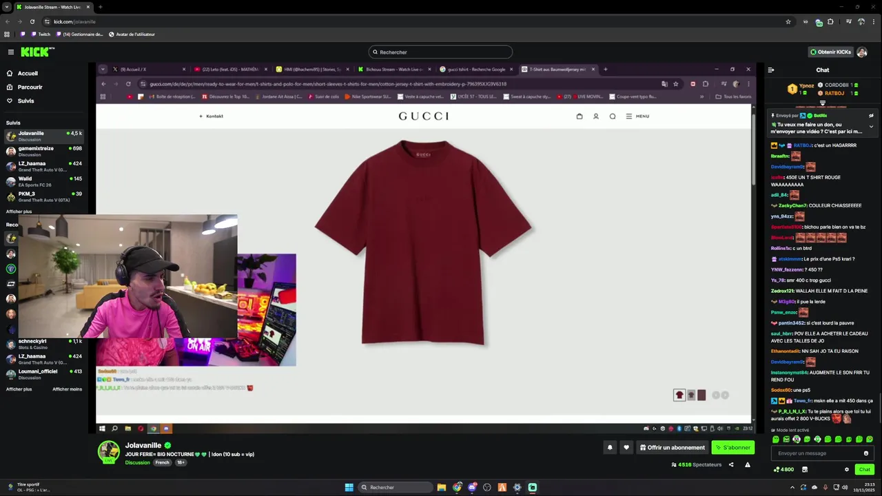This screenshot has height=496, width=882.
Task: Open chat settings gear
Action: tap(847, 470)
